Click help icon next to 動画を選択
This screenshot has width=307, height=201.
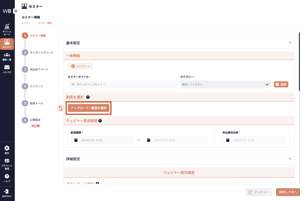tap(88, 97)
